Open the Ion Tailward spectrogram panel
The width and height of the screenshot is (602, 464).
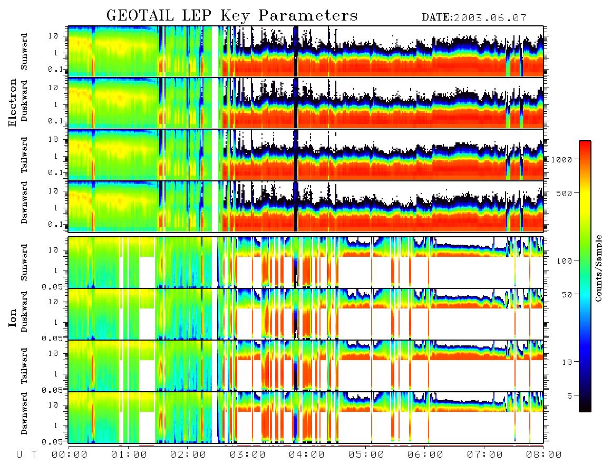point(306,366)
